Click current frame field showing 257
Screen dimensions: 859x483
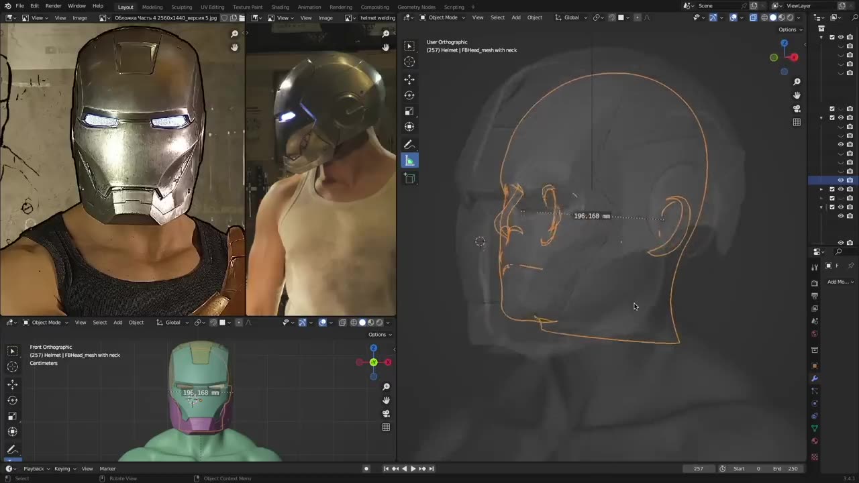698,468
